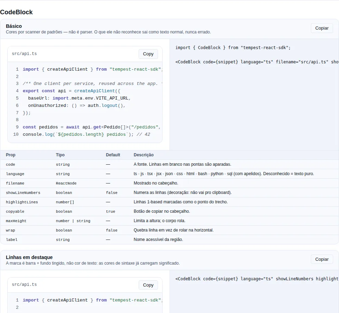Click the 'Nome acessível da região.' description
Image resolution: width=339 pixels, height=313 pixels.
pos(158,240)
